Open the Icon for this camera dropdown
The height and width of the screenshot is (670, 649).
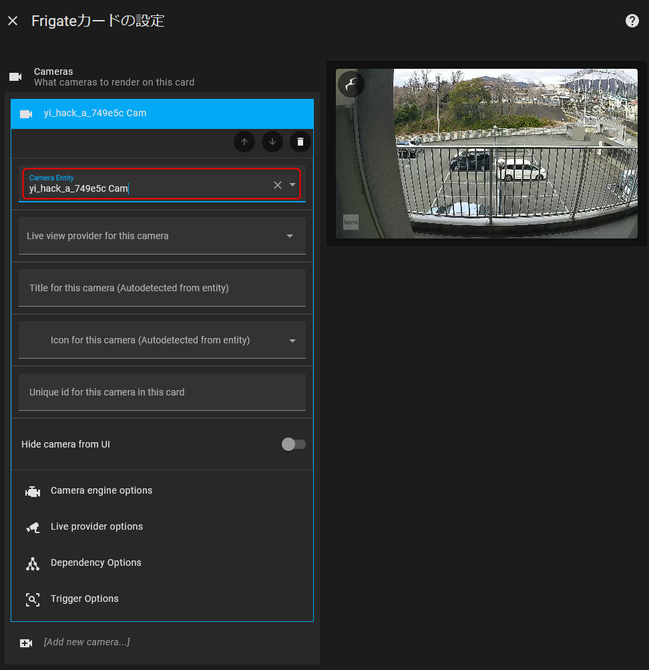(x=162, y=340)
